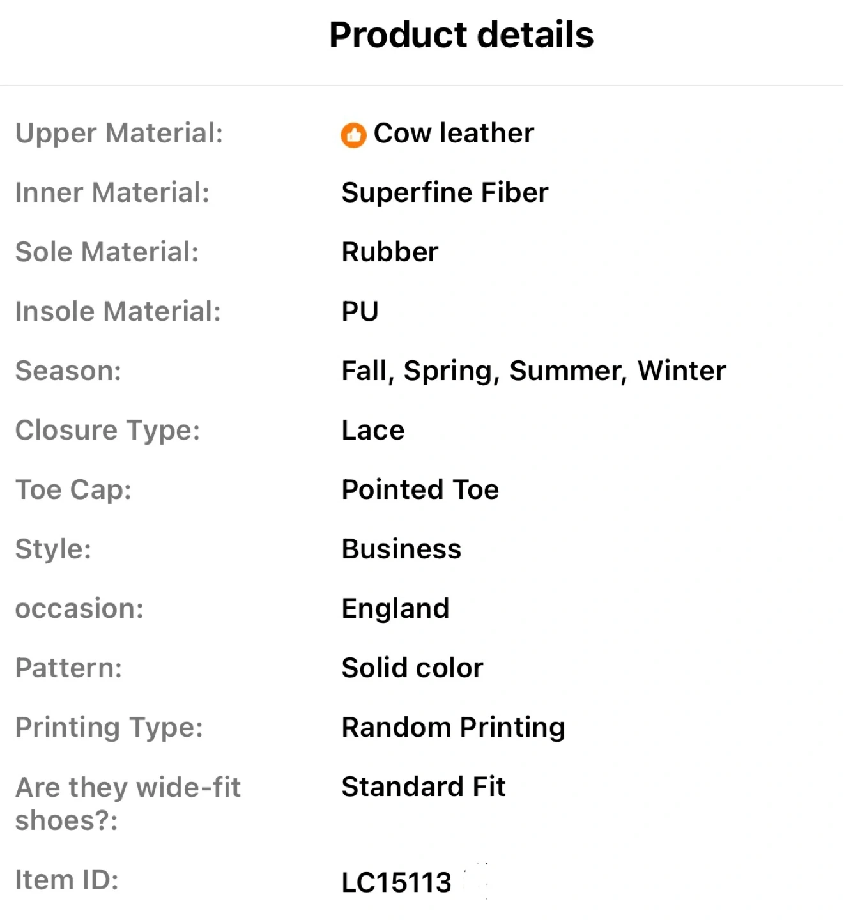The width and height of the screenshot is (844, 920).
Task: Select the Business style value
Action: tap(401, 549)
